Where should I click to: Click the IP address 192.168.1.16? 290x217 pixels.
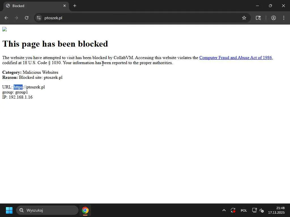[21, 97]
